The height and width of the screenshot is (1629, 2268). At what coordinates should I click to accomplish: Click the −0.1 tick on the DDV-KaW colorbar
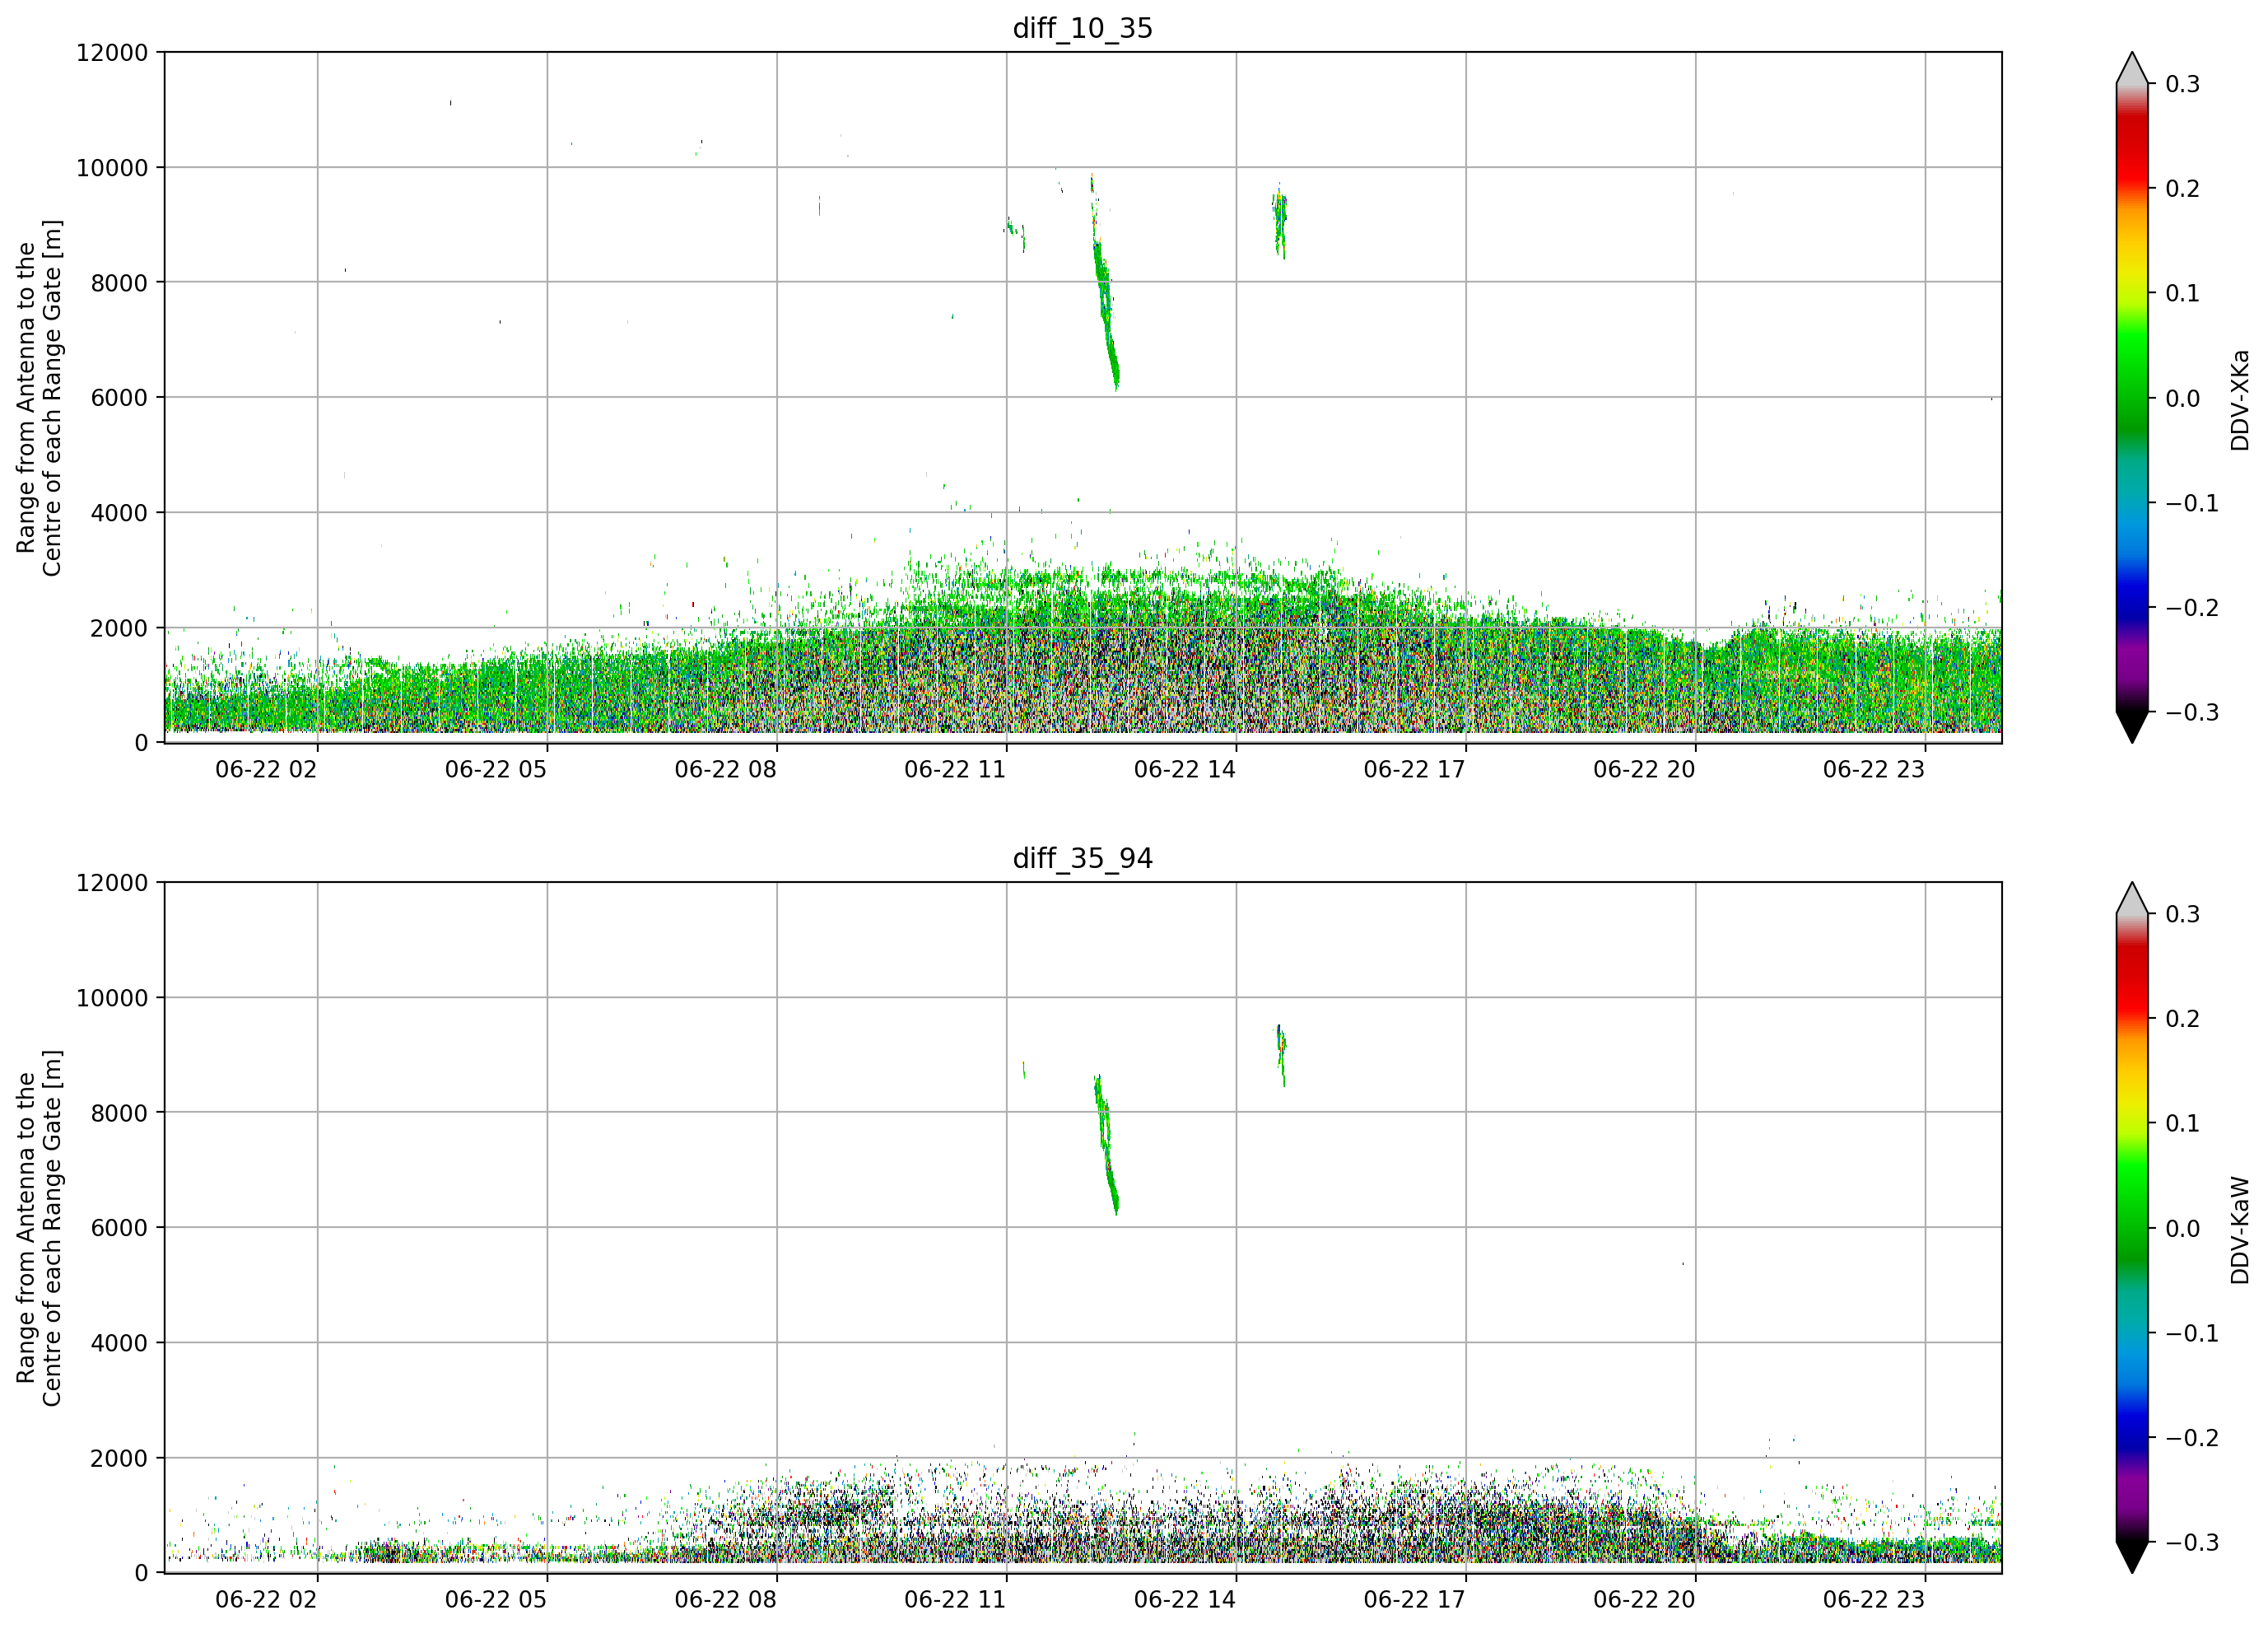pos(2193,1334)
